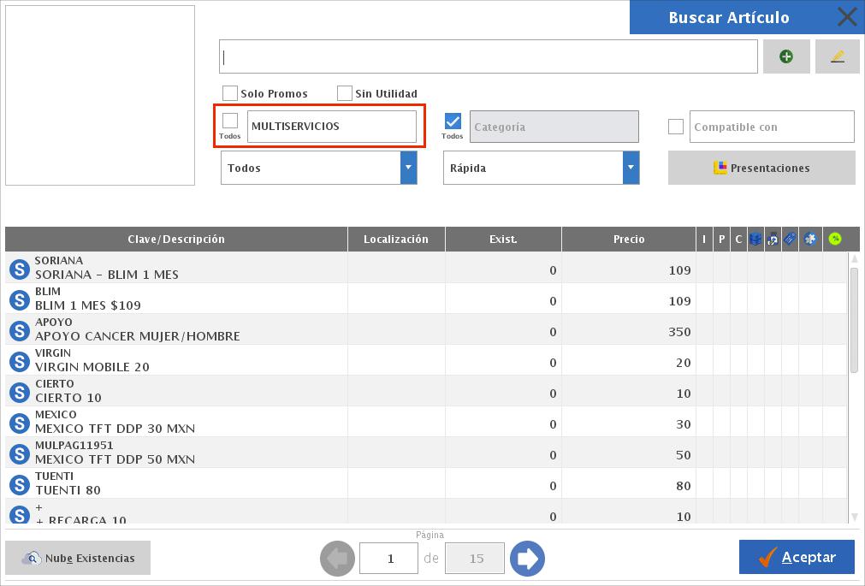Click the puzzle piece column header icon

point(810,240)
